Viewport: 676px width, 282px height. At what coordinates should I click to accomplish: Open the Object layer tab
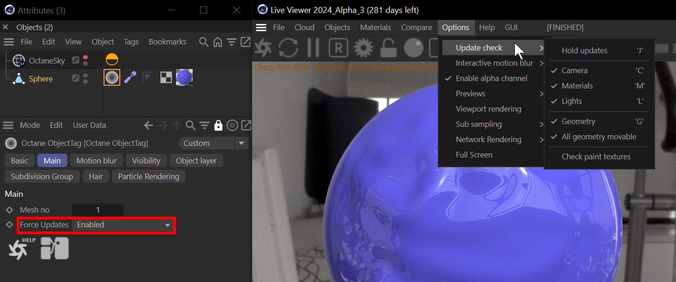pos(196,161)
